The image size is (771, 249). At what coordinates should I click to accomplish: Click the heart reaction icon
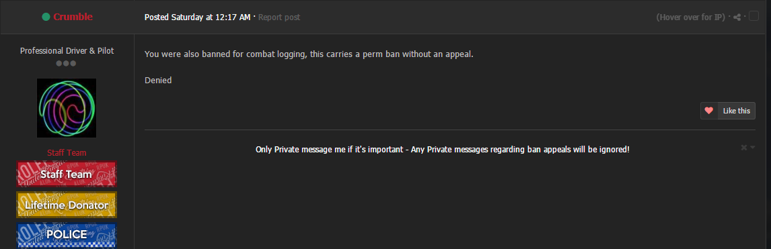708,111
